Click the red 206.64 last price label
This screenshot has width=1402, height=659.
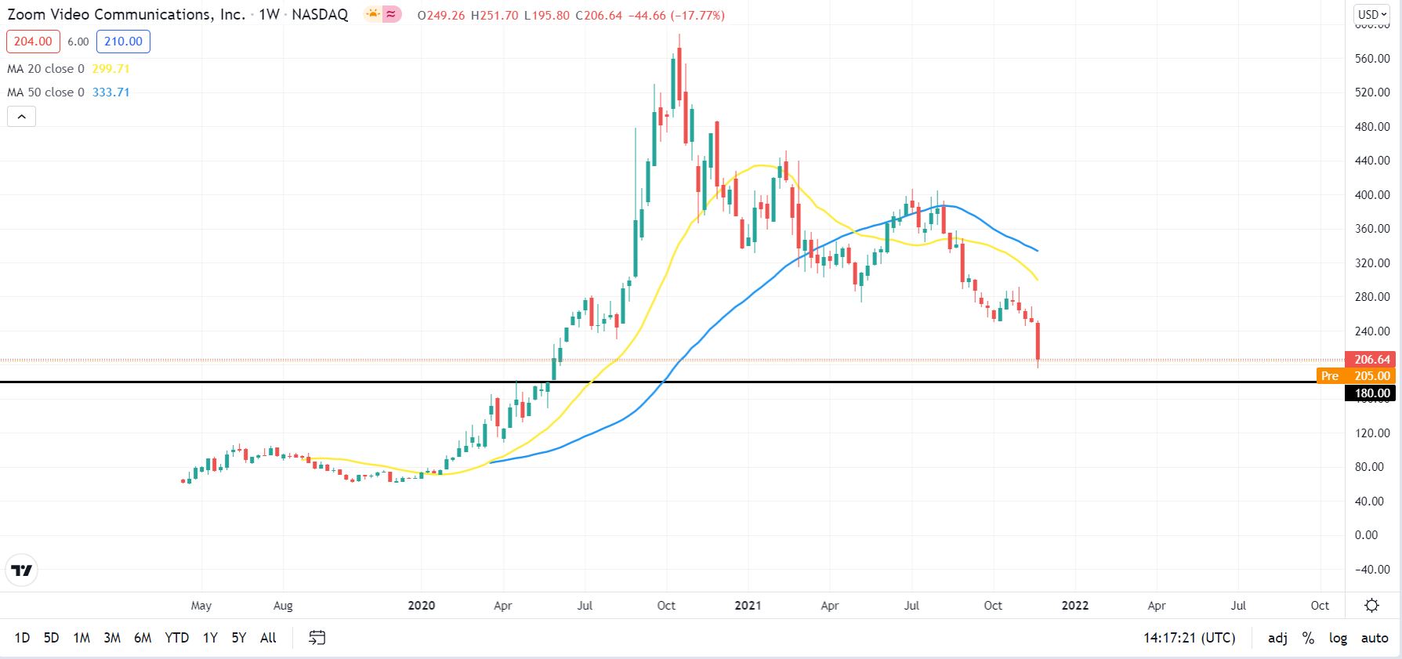click(1370, 360)
